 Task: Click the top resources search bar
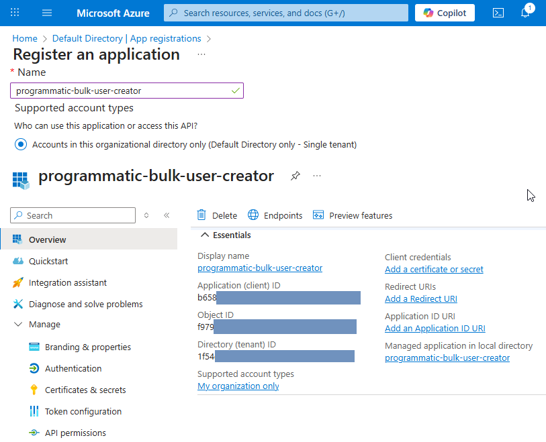[x=286, y=13]
